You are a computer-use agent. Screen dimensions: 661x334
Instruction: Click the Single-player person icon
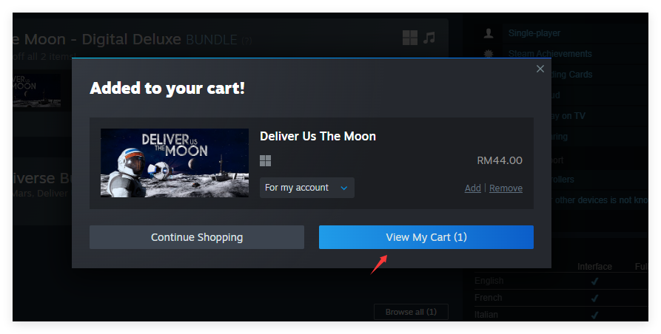[489, 33]
